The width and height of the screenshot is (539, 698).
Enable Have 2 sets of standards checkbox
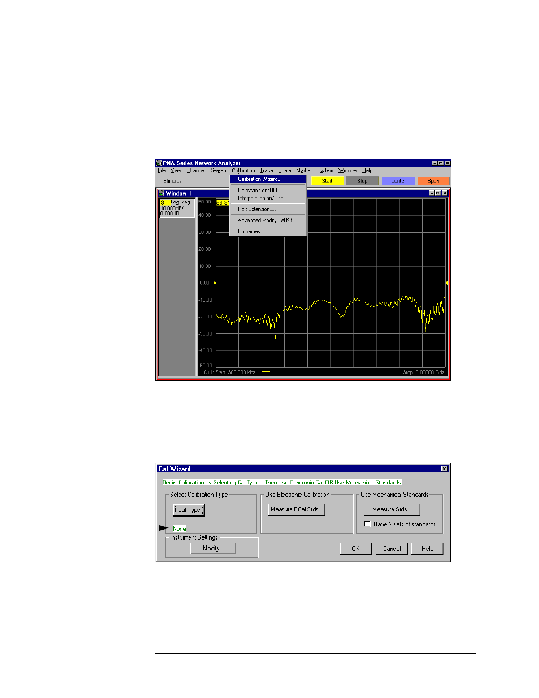(x=367, y=524)
